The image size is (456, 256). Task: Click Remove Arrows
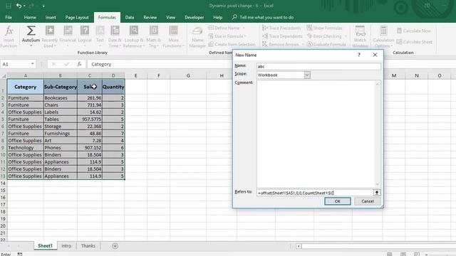click(281, 44)
